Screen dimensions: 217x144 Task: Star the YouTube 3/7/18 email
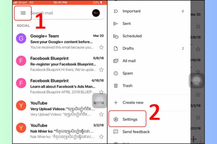click(101, 114)
